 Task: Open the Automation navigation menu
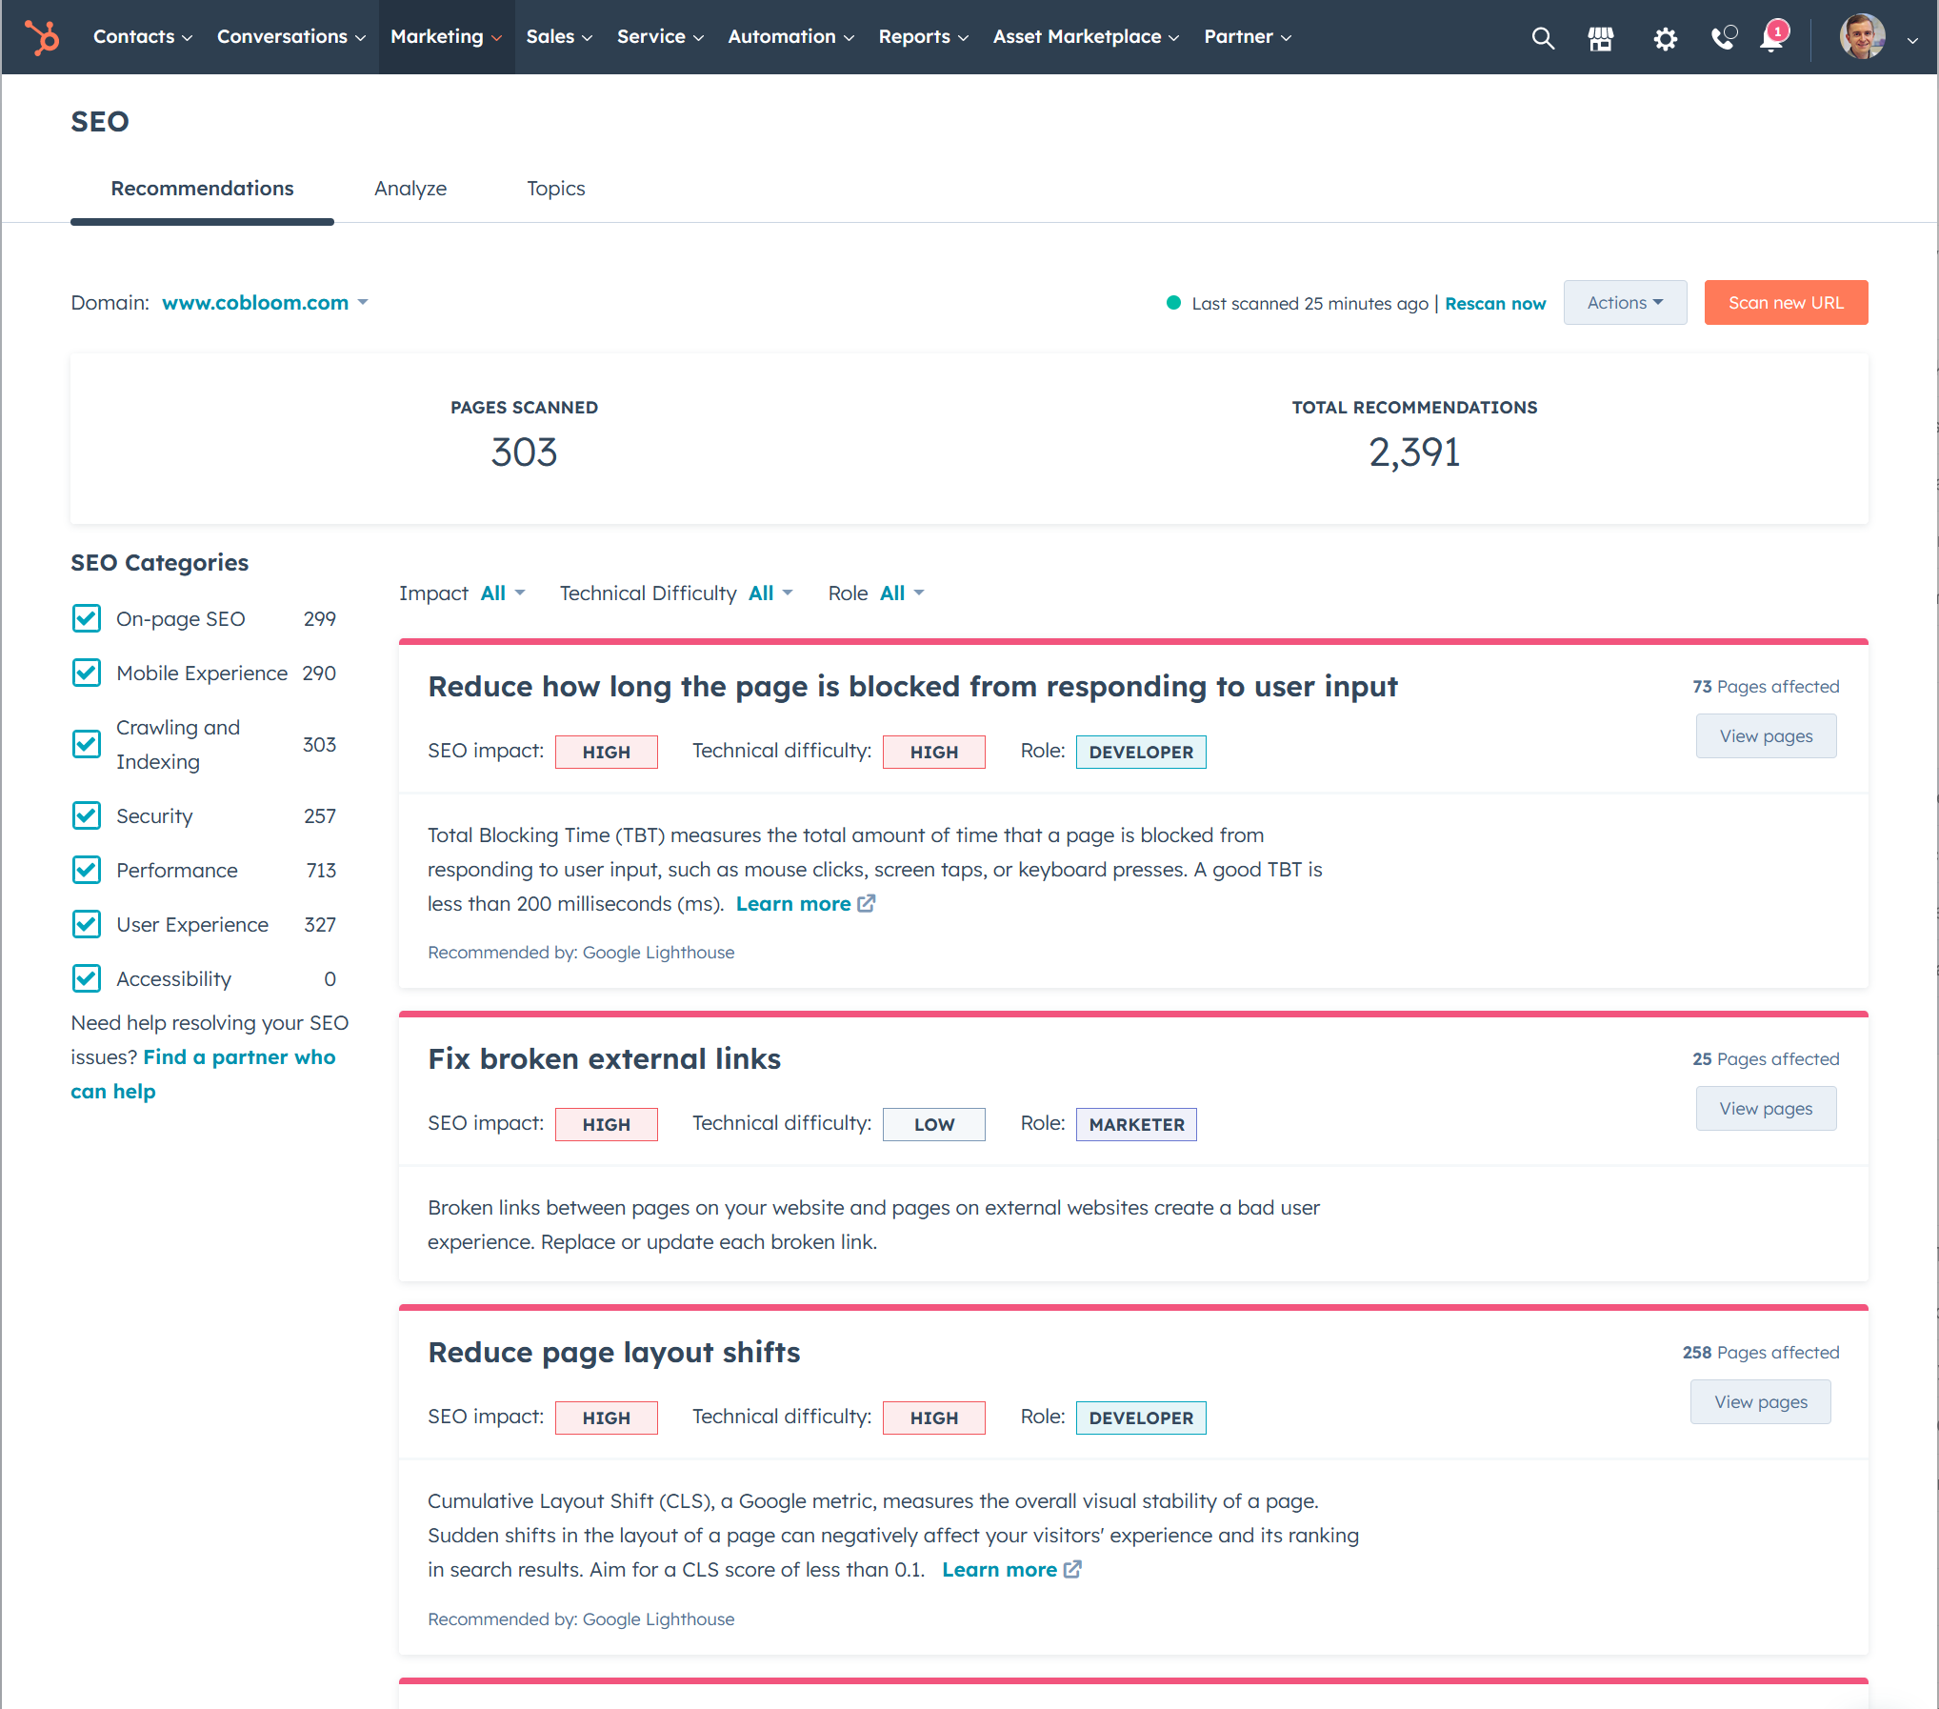tap(791, 37)
